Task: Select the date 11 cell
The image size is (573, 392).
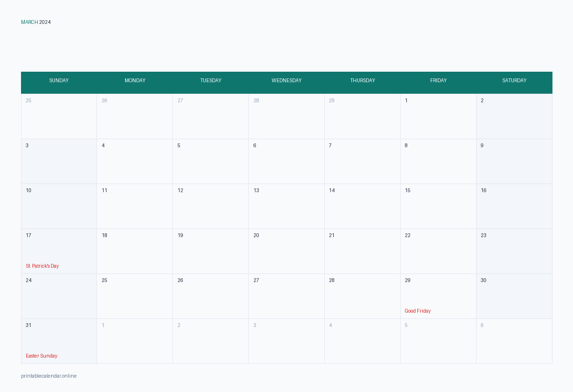Action: (135, 207)
